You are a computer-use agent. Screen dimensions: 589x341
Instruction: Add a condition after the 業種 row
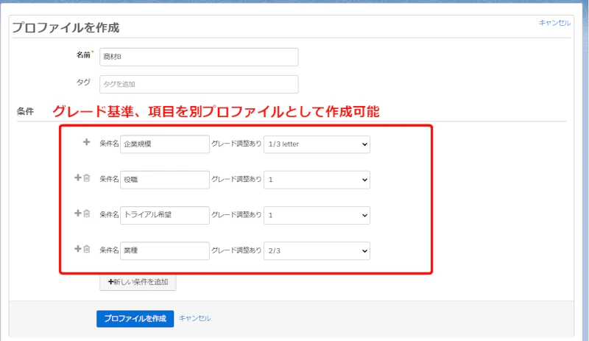(x=78, y=248)
